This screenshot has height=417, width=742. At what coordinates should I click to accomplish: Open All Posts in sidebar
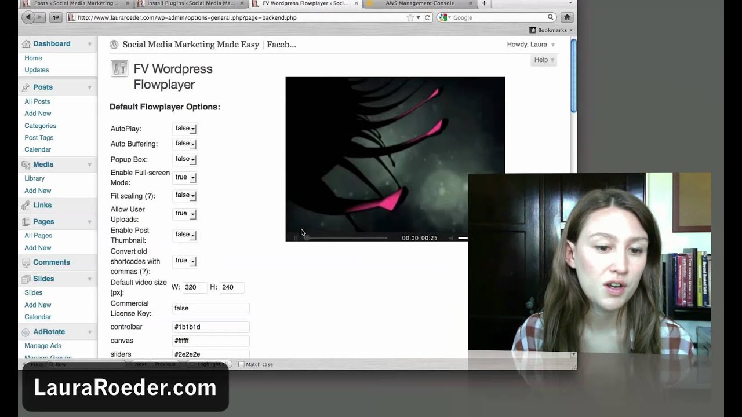click(x=37, y=101)
